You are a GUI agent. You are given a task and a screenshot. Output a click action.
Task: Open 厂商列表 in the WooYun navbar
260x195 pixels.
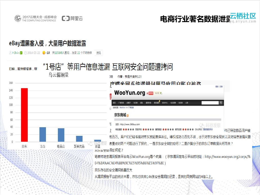121,103
